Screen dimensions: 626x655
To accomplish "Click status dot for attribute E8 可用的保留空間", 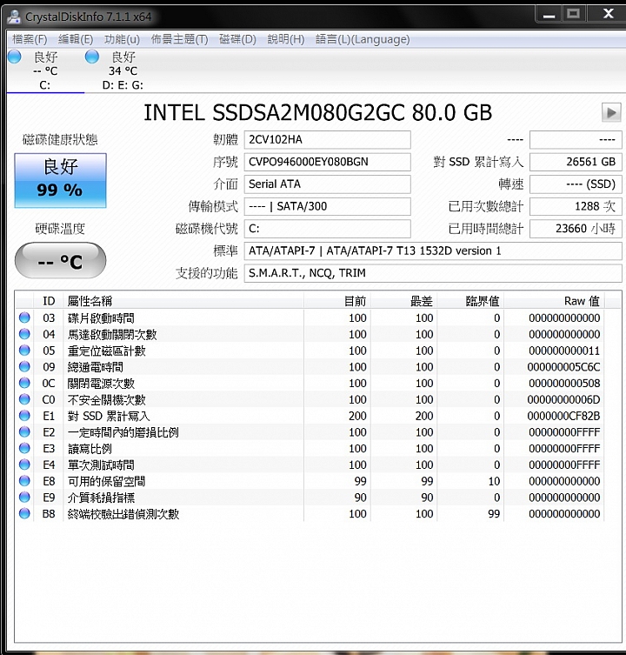I will [24, 481].
